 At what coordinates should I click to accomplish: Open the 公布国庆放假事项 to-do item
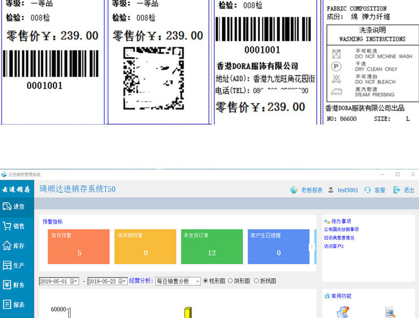pyautogui.click(x=341, y=229)
